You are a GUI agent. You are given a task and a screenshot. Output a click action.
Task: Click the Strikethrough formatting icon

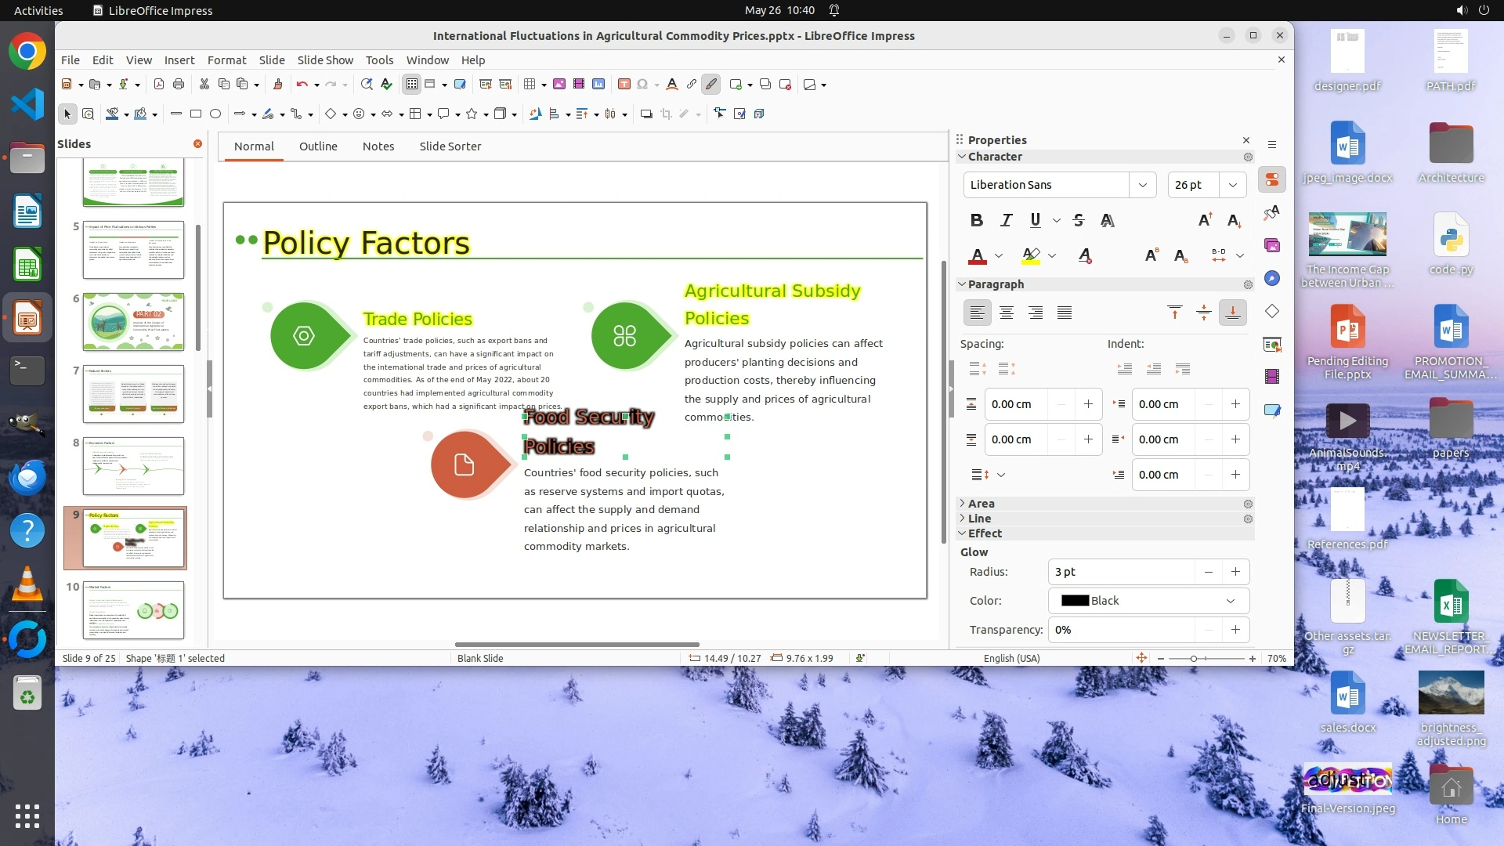pos(1079,220)
